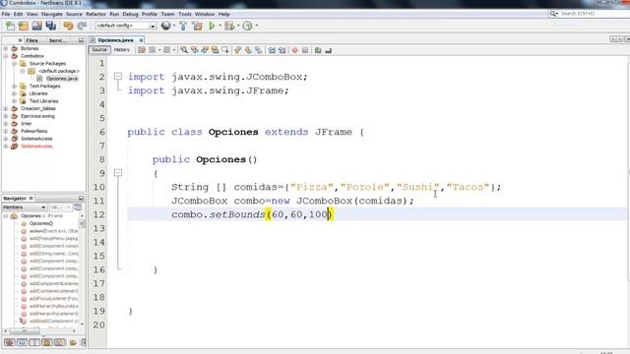Open the Navigate menu
The image size is (630, 354).
click(x=52, y=14)
